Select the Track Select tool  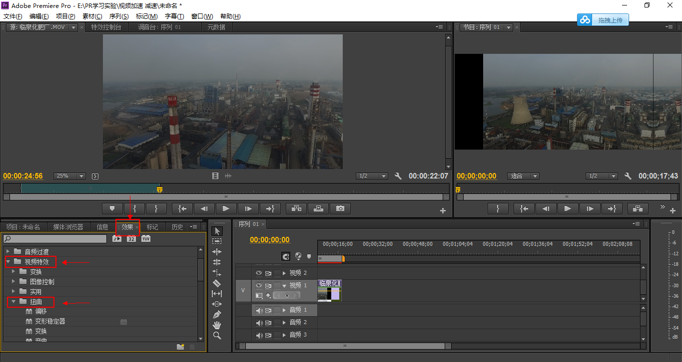(217, 241)
